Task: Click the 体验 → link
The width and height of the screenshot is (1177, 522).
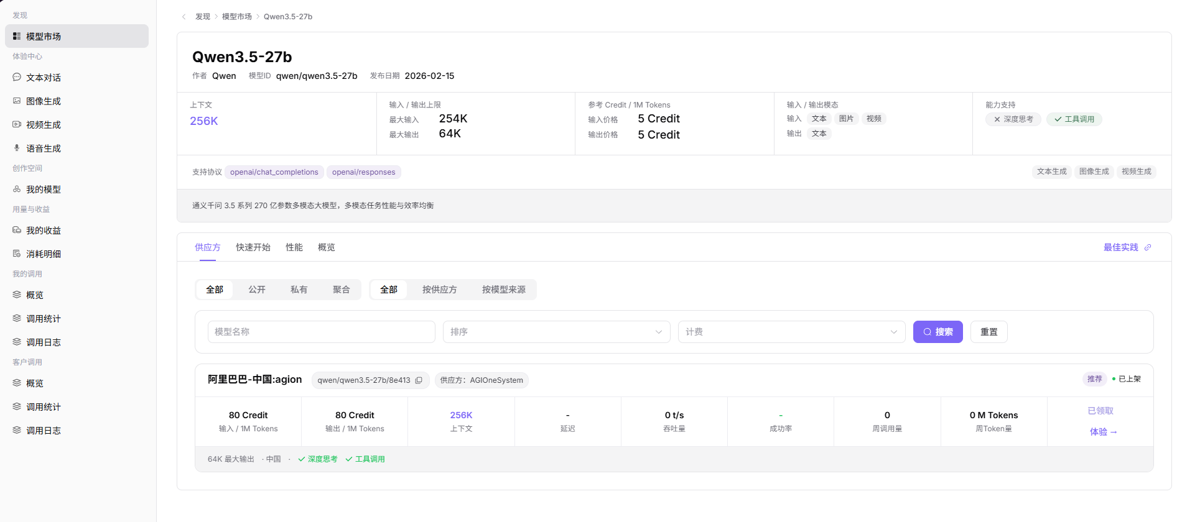Action: pyautogui.click(x=1104, y=432)
